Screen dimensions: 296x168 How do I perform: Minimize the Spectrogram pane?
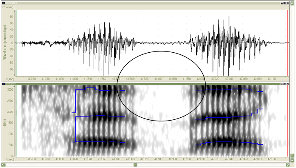[282, 83]
